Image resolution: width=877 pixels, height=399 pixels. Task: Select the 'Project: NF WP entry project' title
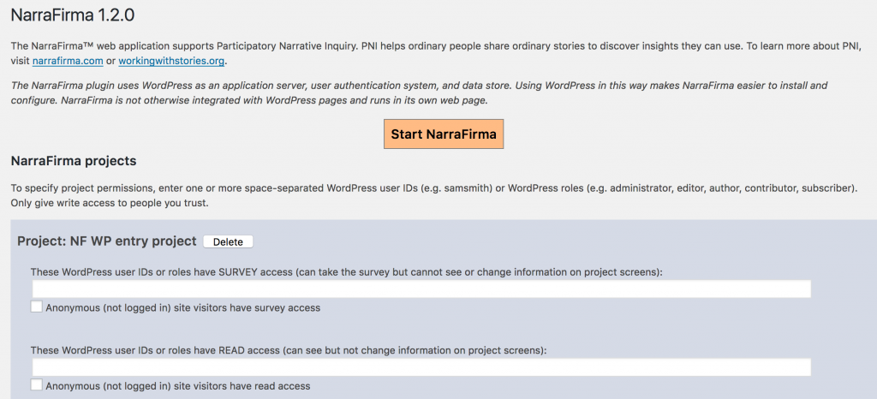(107, 241)
